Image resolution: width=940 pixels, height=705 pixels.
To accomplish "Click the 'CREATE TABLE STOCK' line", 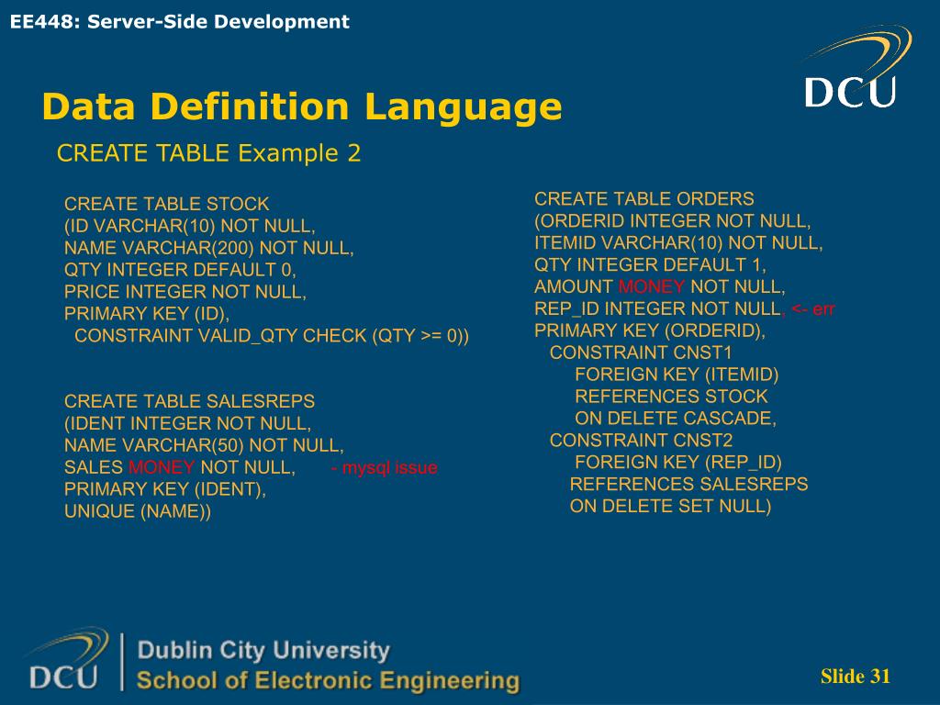I will pyautogui.click(x=167, y=204).
